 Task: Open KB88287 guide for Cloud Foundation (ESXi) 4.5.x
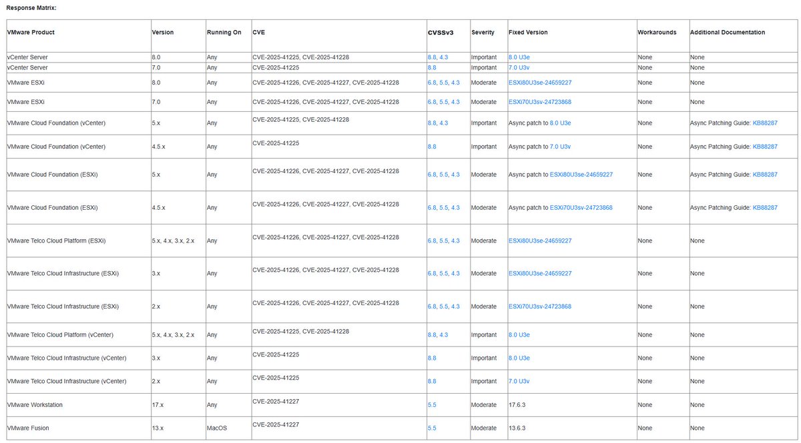click(x=765, y=208)
